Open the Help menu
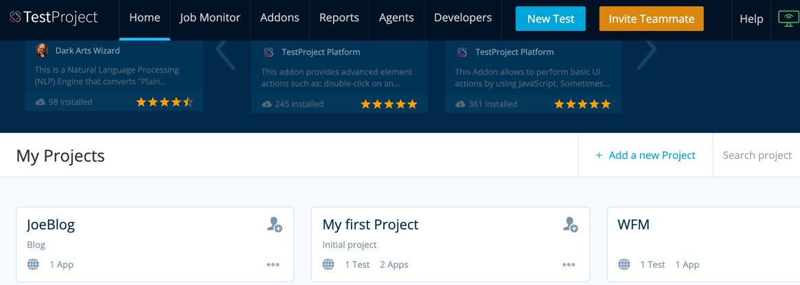800x285 pixels. (751, 19)
